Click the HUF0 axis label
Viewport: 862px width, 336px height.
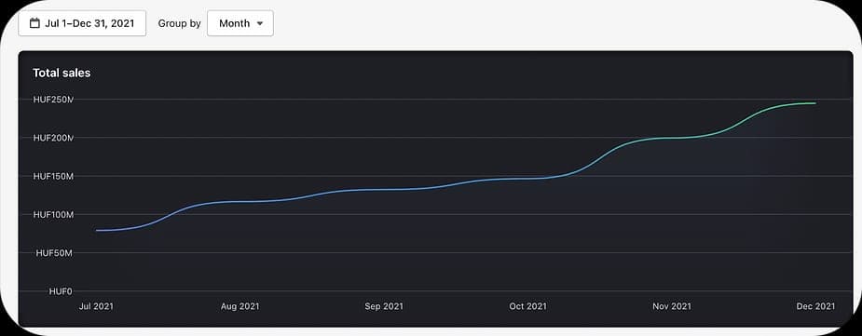pos(61,291)
